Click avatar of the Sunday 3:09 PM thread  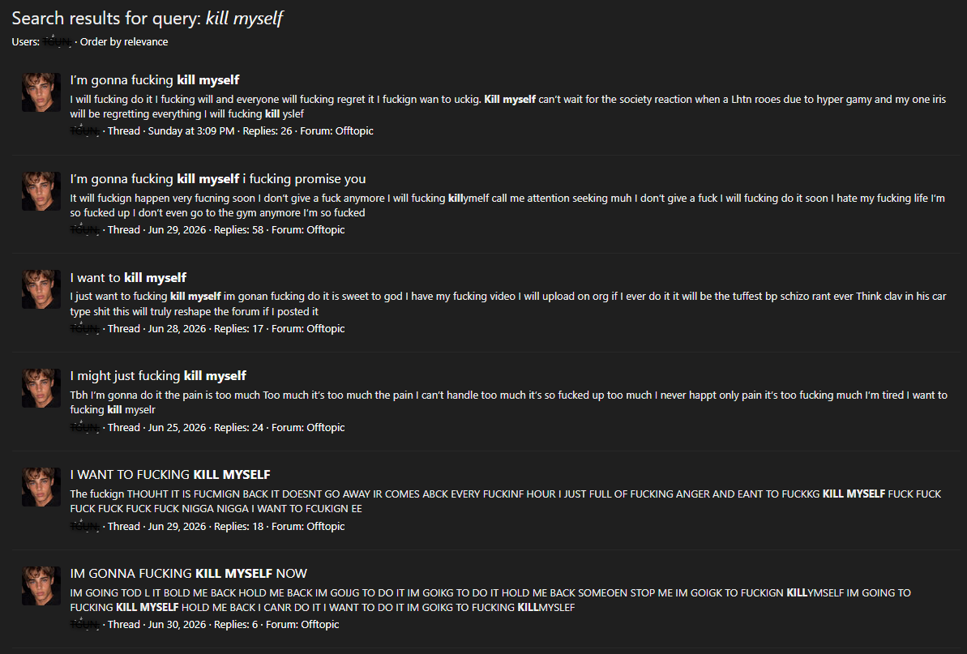(x=41, y=92)
